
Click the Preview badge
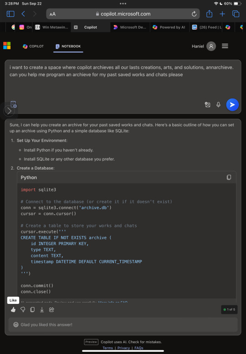(91, 342)
